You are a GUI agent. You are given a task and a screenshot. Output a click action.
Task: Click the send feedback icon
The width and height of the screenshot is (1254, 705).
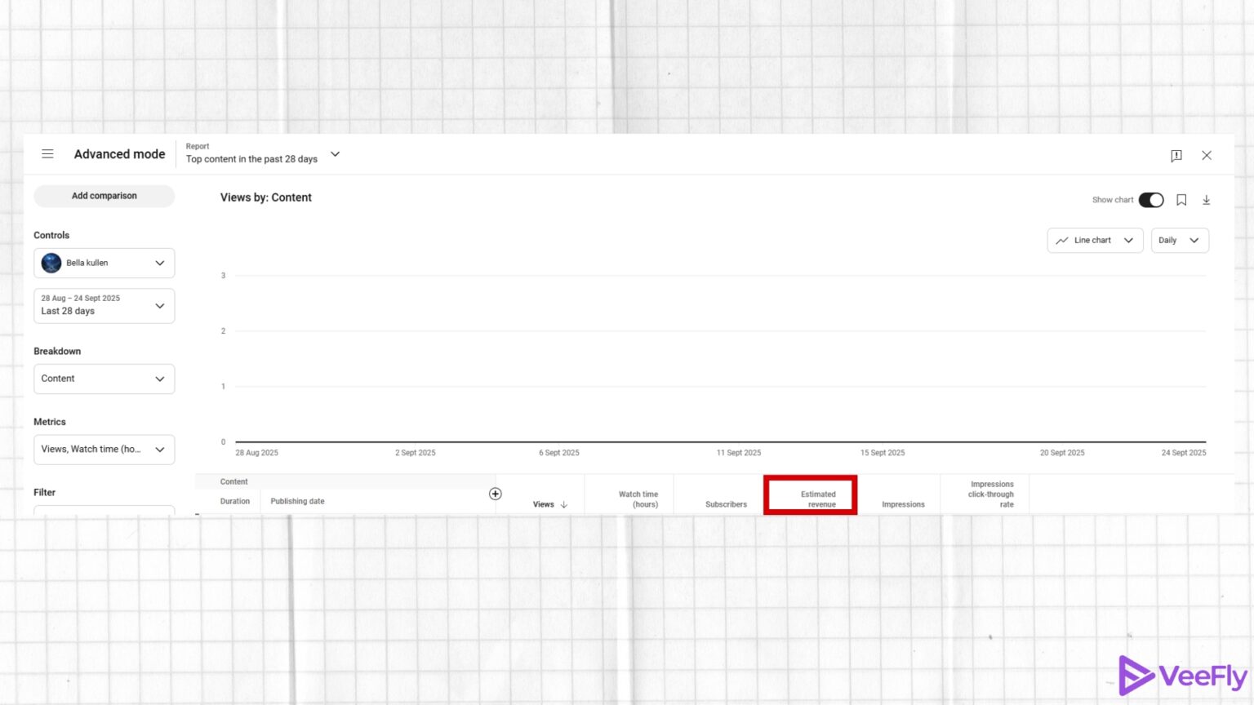click(x=1176, y=155)
